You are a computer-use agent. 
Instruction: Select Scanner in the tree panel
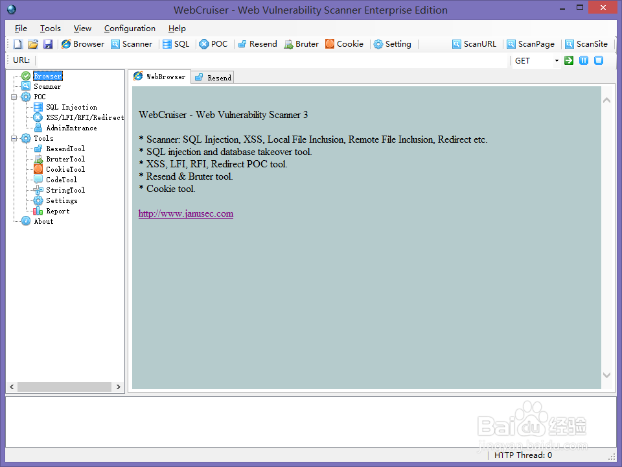pos(47,86)
